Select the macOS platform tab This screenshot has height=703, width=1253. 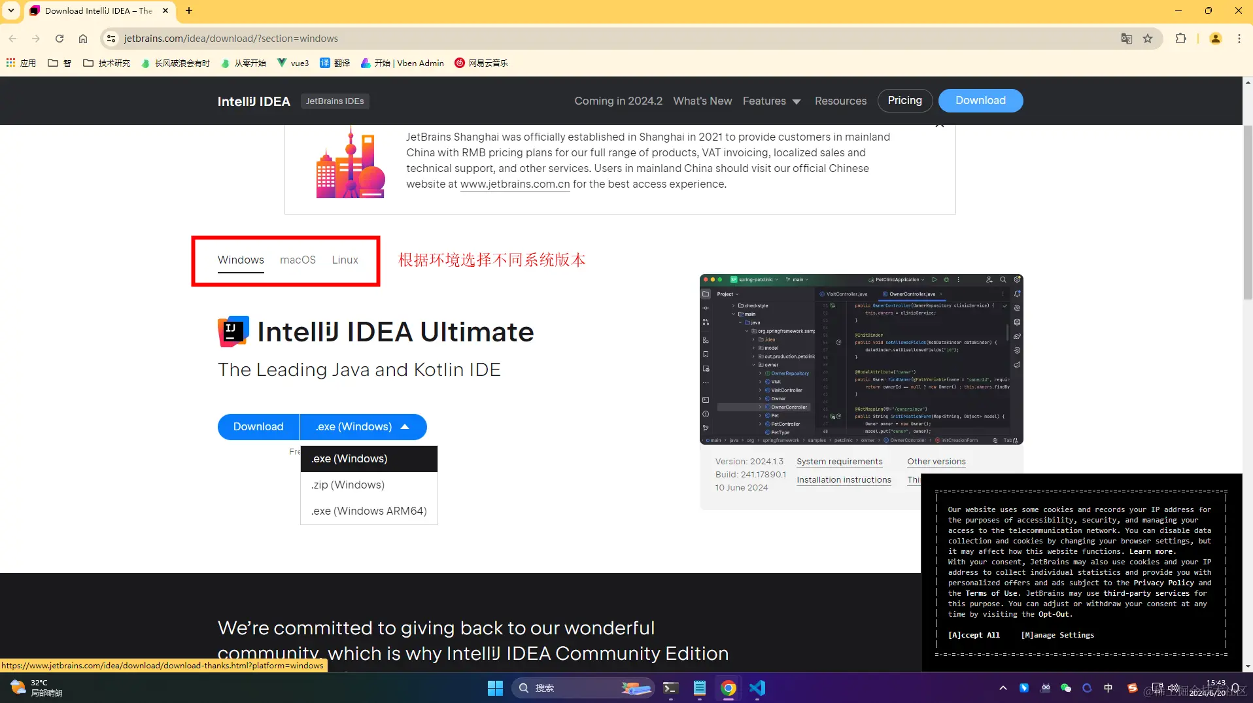298,260
